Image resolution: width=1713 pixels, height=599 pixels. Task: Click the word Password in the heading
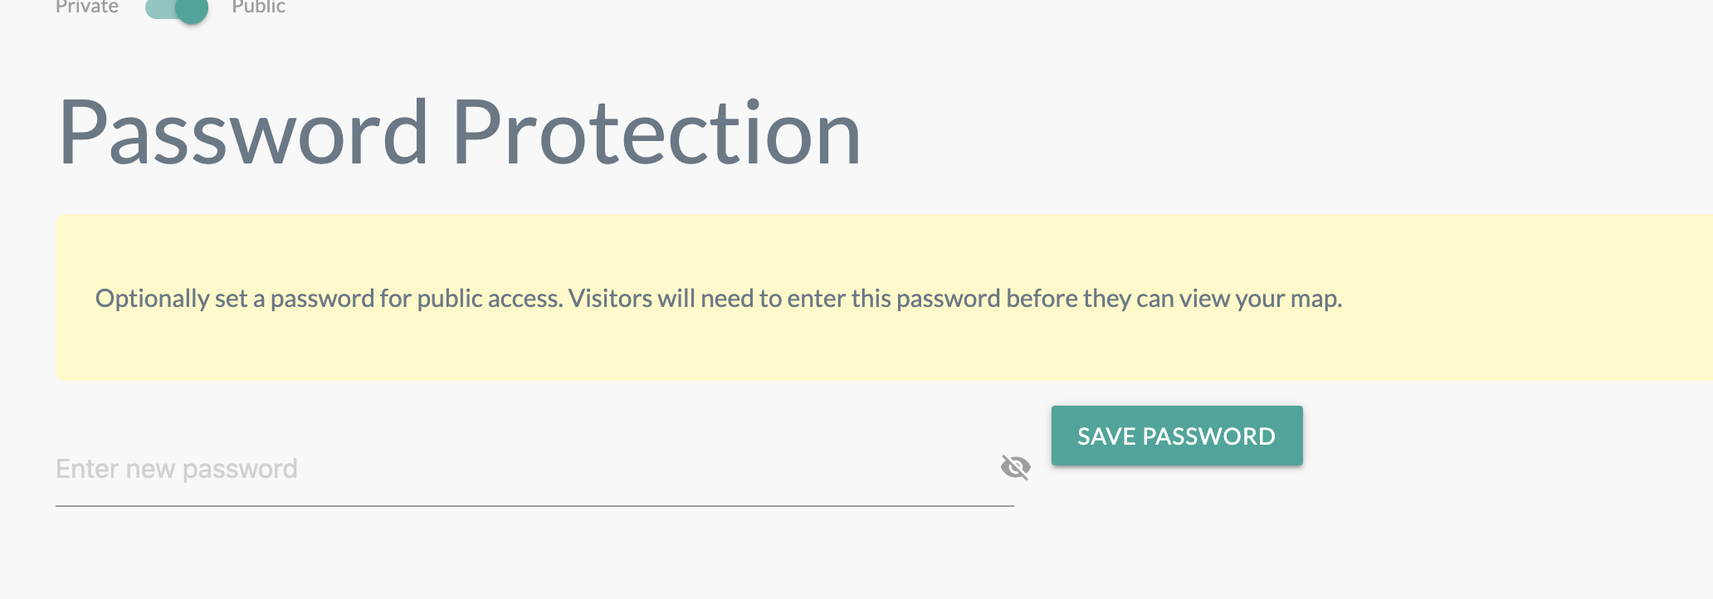point(242,133)
